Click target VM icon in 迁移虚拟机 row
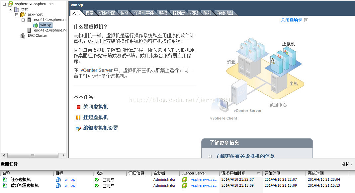Screen dimensions: 355x193 [58, 180]
